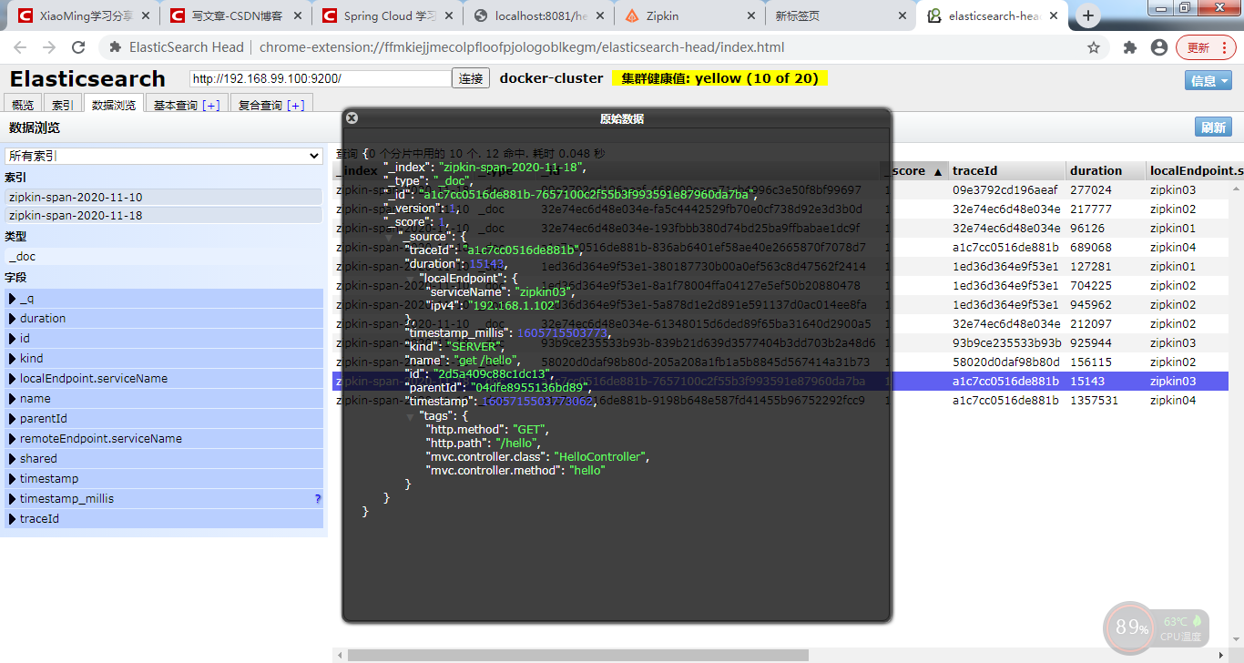Select index zipkin-span-2020-11-18
This screenshot has width=1244, height=663.
tap(164, 215)
